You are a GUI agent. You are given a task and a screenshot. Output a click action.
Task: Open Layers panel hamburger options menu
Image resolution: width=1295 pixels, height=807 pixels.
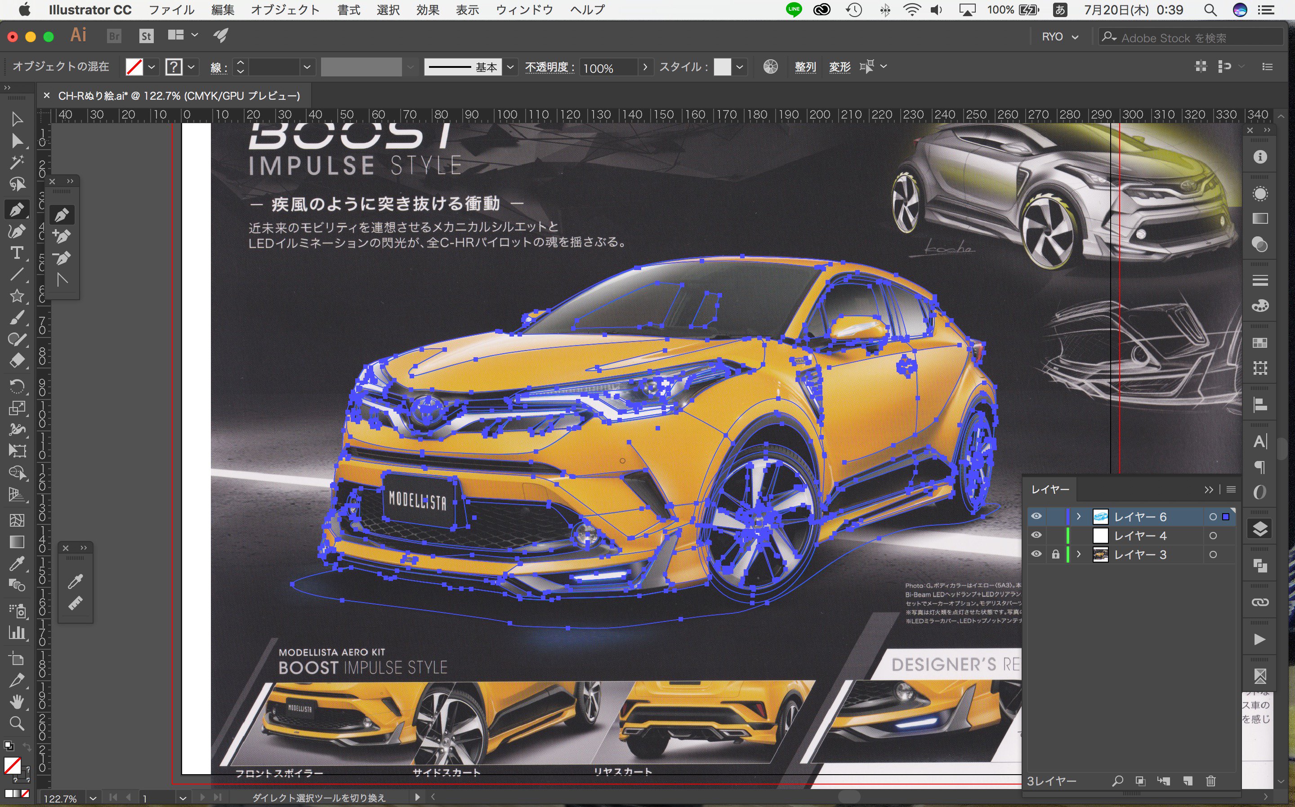(x=1231, y=489)
